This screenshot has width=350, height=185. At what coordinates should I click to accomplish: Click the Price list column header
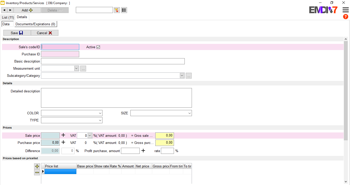point(60,166)
